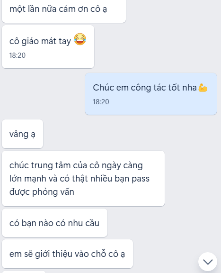Click the 18:20 timestamp in the blue bubble
This screenshot has width=221, height=273.
[x=101, y=102]
